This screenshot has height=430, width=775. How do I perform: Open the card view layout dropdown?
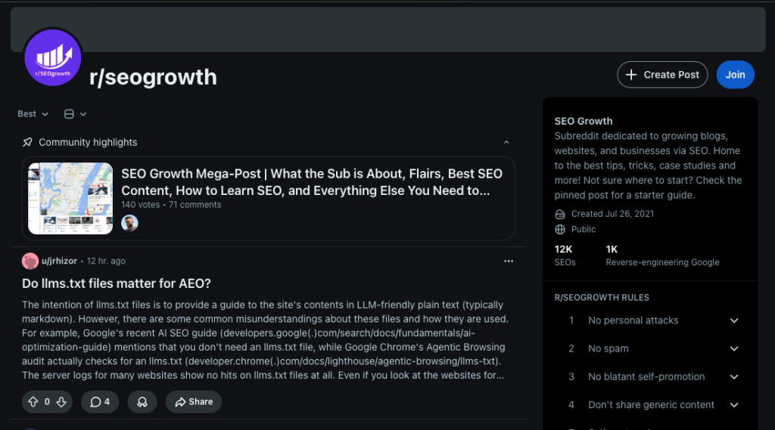point(75,114)
